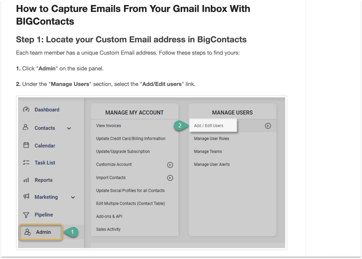Select the Add / Edit Users link
Screen dimensions: 362x259
(x=209, y=126)
